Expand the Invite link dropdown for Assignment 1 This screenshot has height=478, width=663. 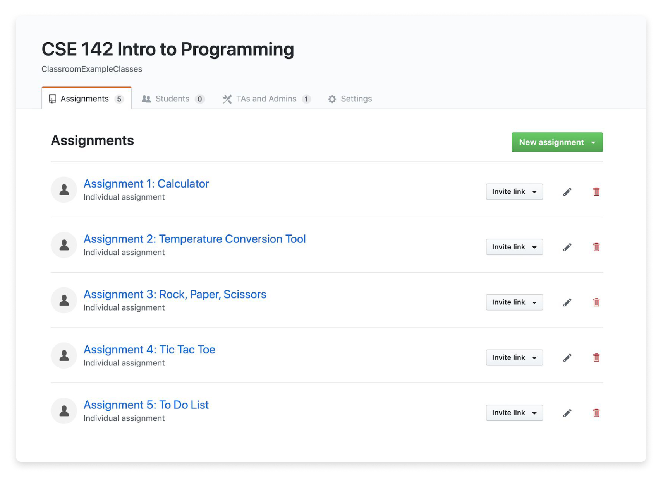[x=514, y=192]
